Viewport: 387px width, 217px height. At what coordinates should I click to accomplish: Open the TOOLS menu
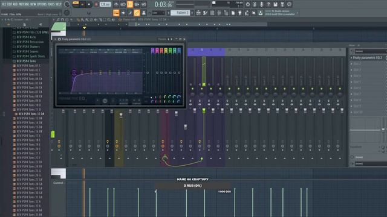pyautogui.click(x=51, y=4)
